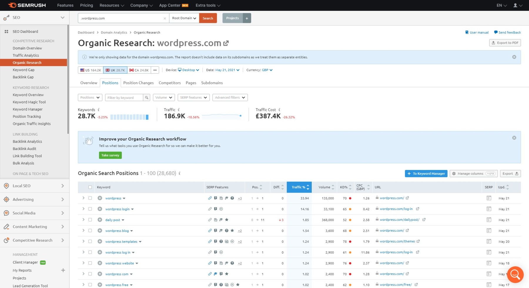529x288 pixels.
Task: Open Resources menu in top navigation
Action: 112,5
